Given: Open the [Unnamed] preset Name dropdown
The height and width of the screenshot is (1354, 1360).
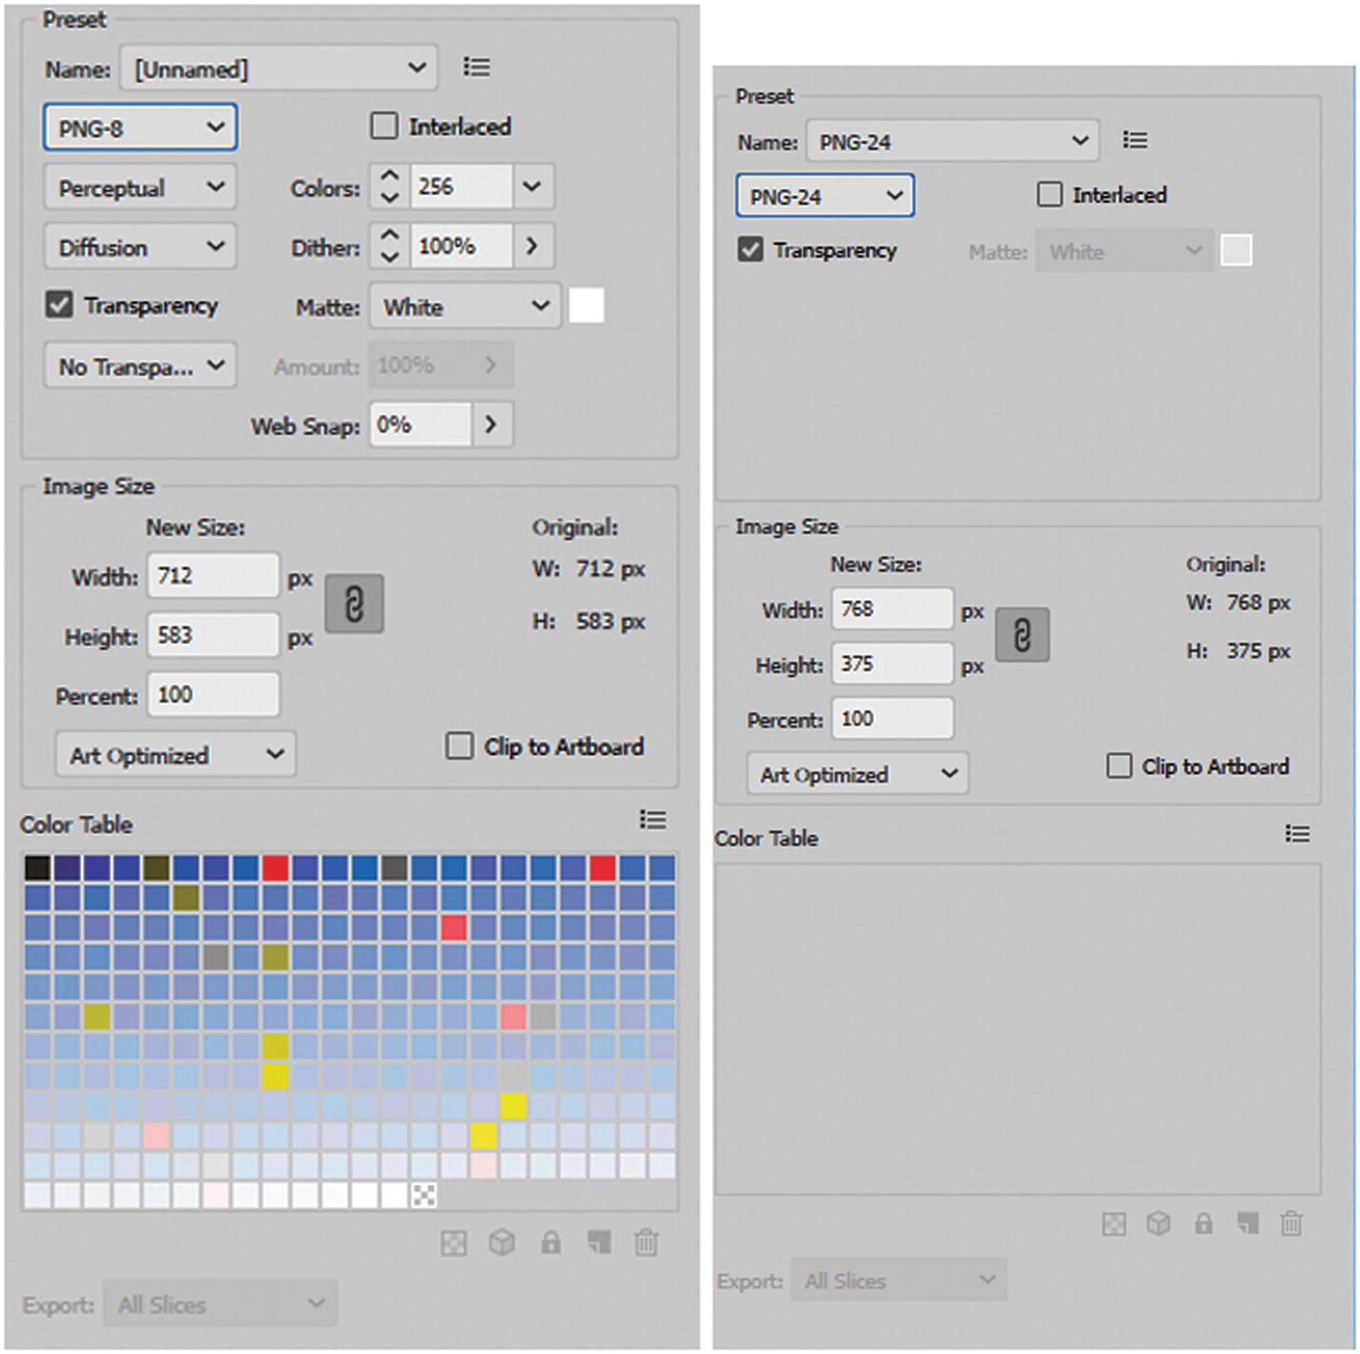Looking at the screenshot, I should [279, 68].
